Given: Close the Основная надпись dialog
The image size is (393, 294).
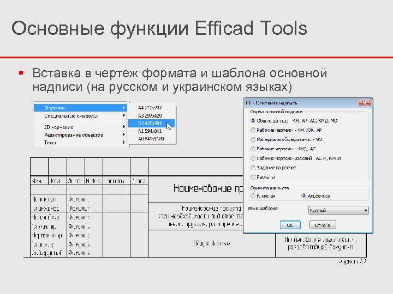Looking at the screenshot, I should pyautogui.click(x=365, y=103).
